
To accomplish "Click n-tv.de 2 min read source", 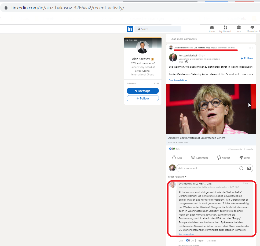I will tap(178, 143).
